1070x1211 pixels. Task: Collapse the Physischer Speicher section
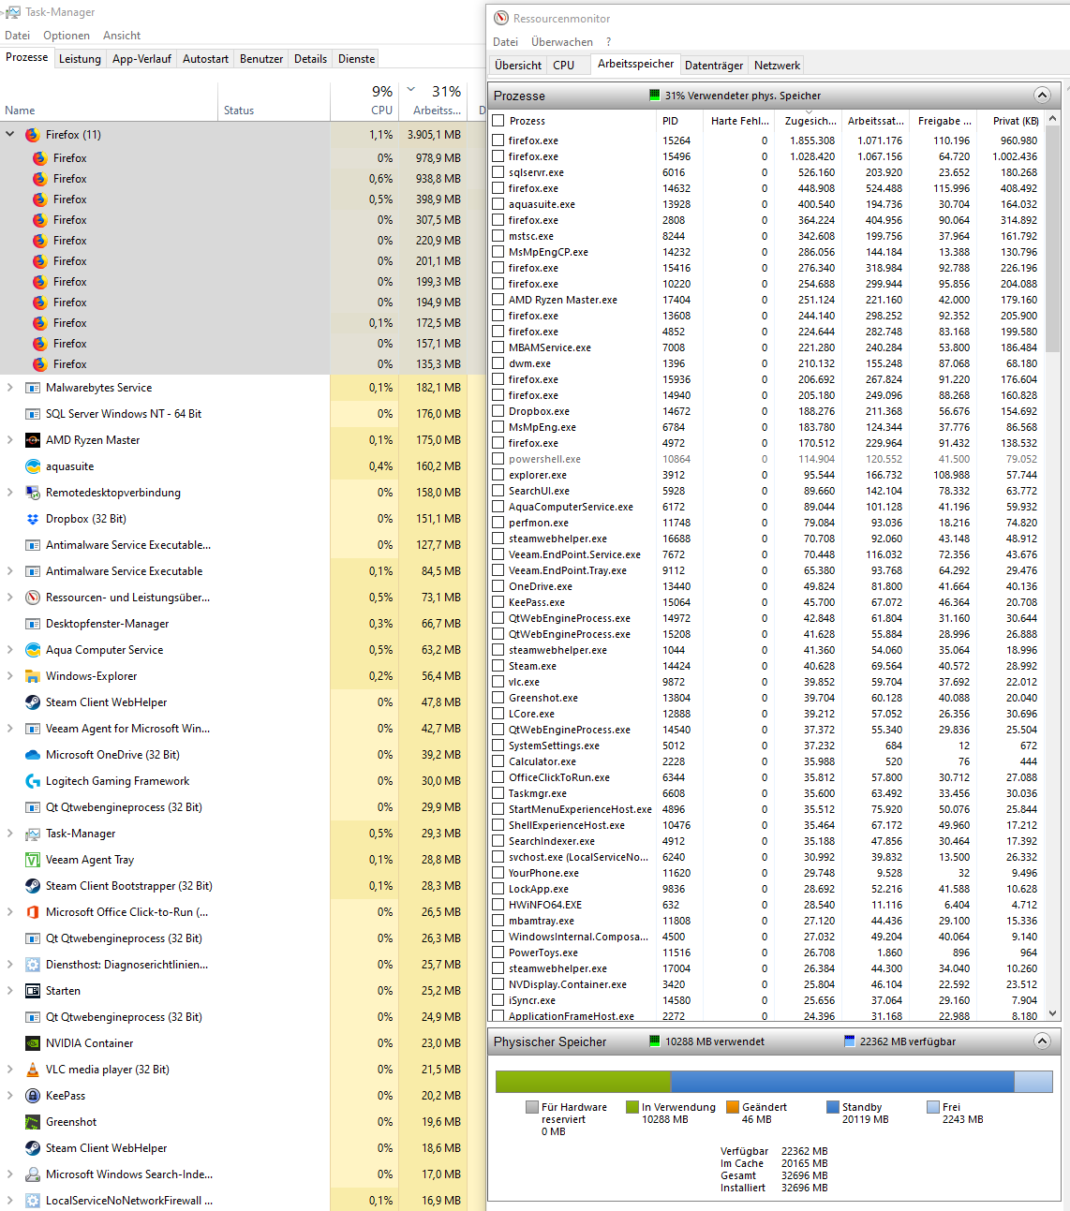[1042, 1041]
